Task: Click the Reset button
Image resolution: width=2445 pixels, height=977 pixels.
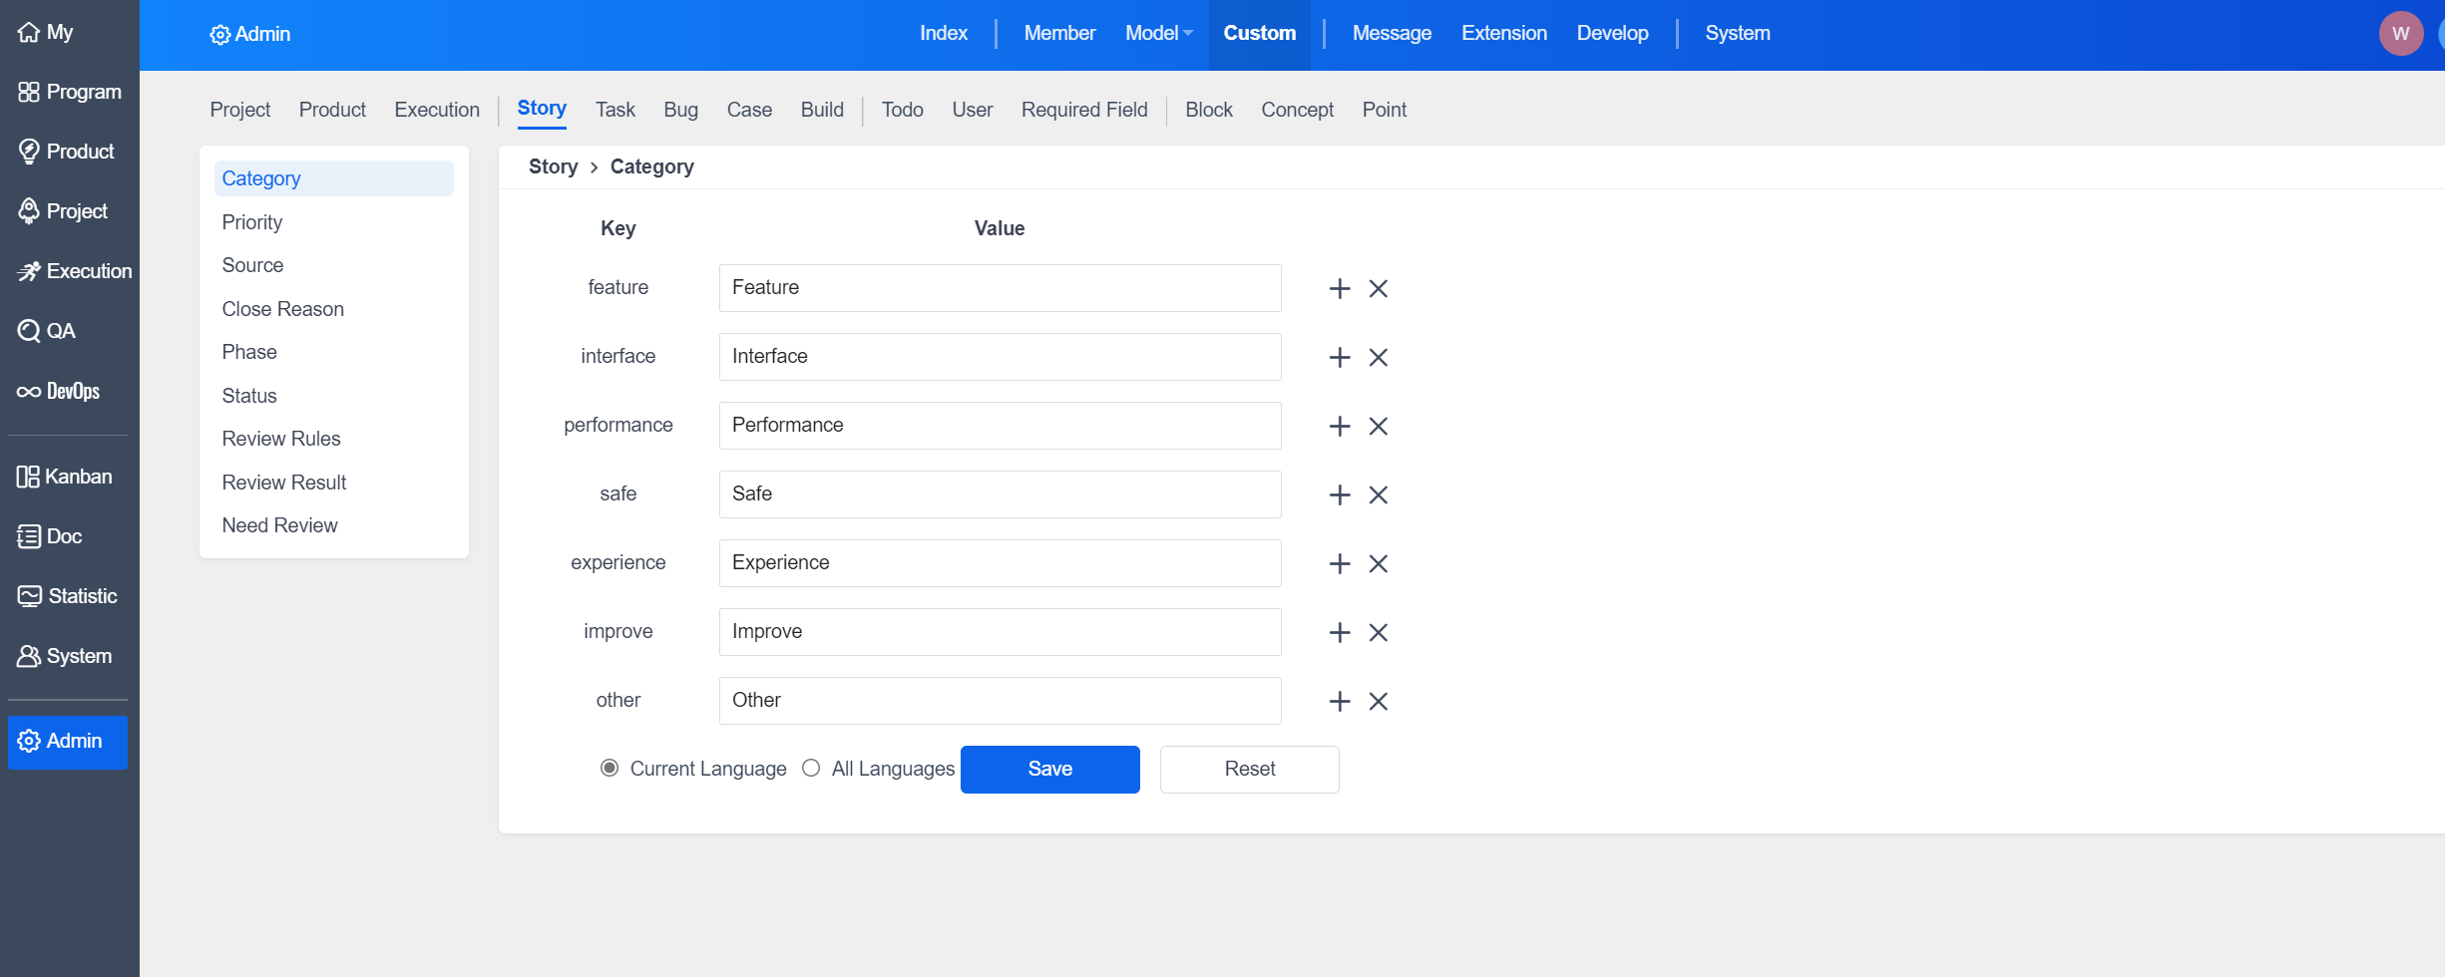Action: click(1249, 769)
